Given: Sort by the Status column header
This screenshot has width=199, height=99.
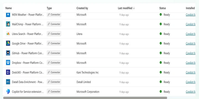Looking at the screenshot, I should (163, 8).
